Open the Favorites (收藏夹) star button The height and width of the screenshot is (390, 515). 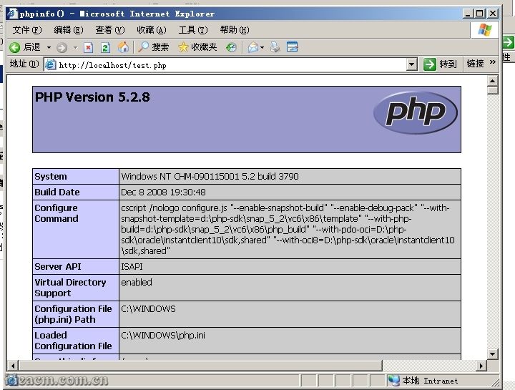(x=197, y=47)
